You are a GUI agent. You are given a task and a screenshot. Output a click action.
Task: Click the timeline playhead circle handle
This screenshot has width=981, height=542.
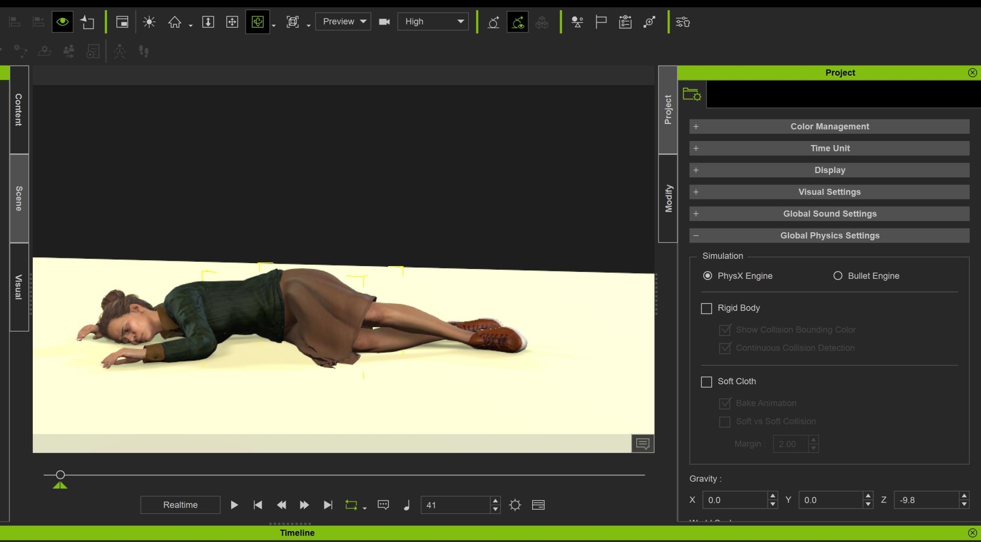60,474
